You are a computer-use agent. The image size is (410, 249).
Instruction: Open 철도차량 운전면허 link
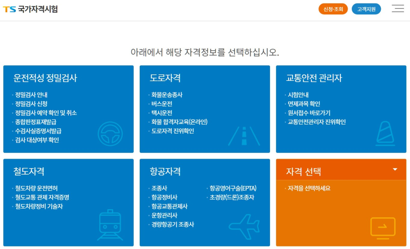pyautogui.click(x=36, y=188)
